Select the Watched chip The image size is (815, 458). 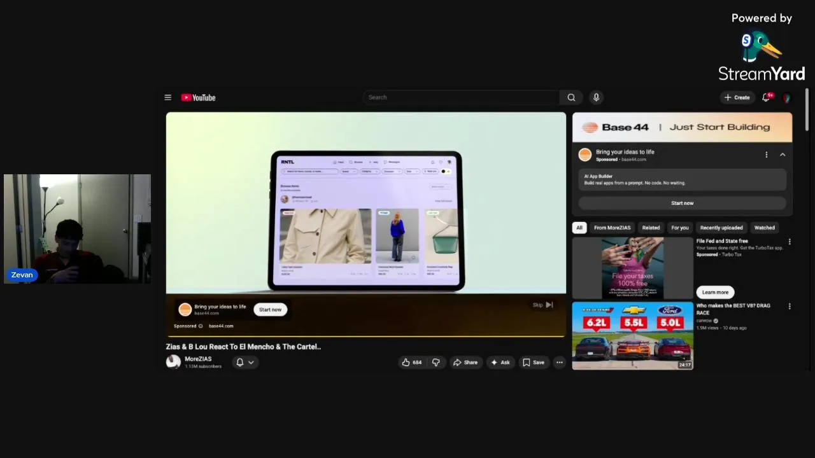[x=765, y=228]
